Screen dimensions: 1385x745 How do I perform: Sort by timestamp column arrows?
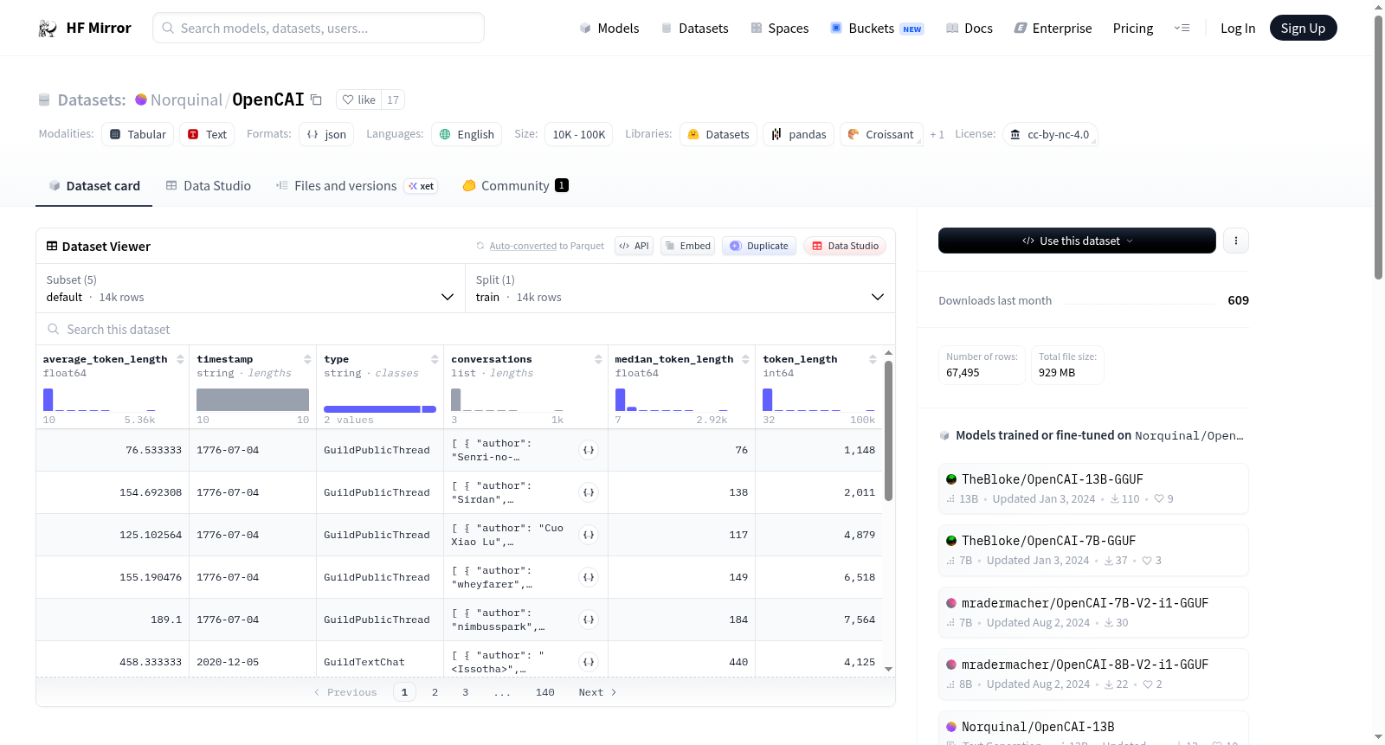[307, 359]
